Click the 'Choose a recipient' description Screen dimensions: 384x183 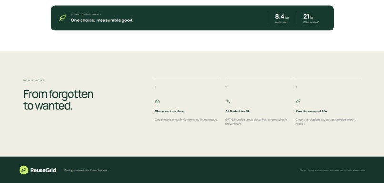tap(326, 122)
